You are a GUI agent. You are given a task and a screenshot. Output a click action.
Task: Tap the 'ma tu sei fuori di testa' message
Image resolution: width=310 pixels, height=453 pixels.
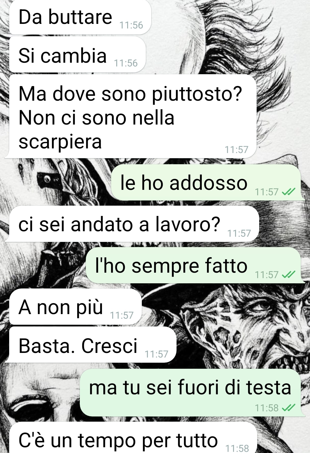tap(191, 393)
